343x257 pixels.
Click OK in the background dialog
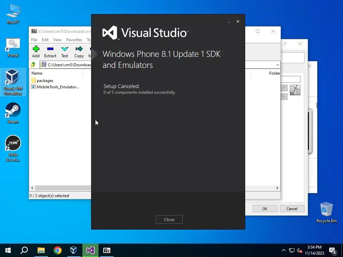click(x=265, y=209)
